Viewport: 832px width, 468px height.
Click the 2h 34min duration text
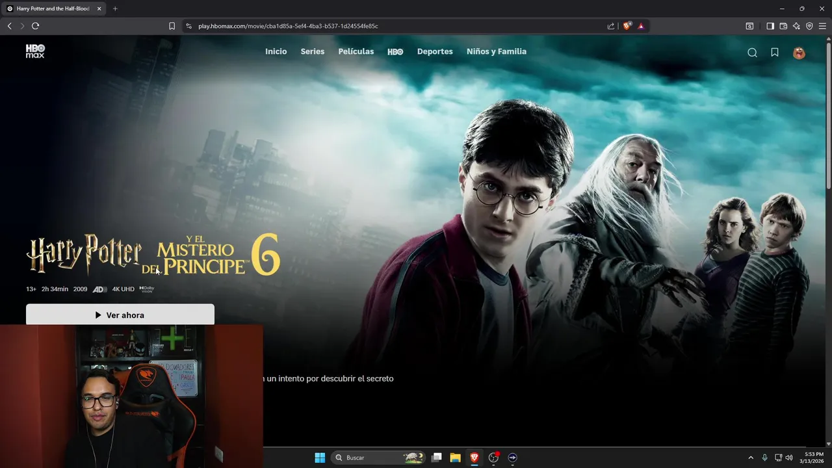pyautogui.click(x=55, y=289)
